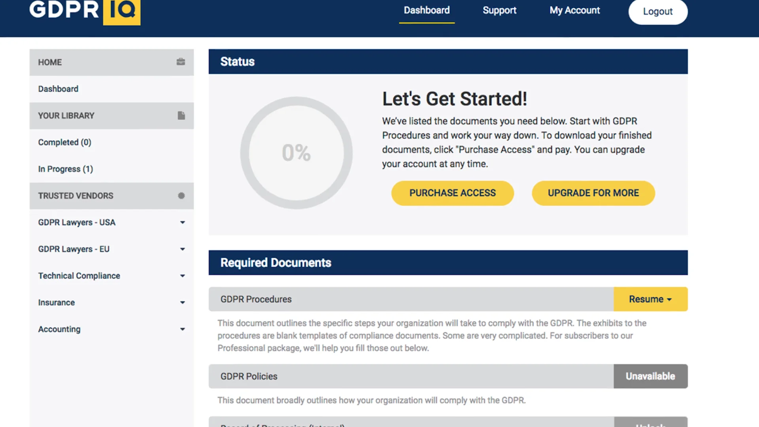Click the Let's Get Started! heading

[455, 99]
